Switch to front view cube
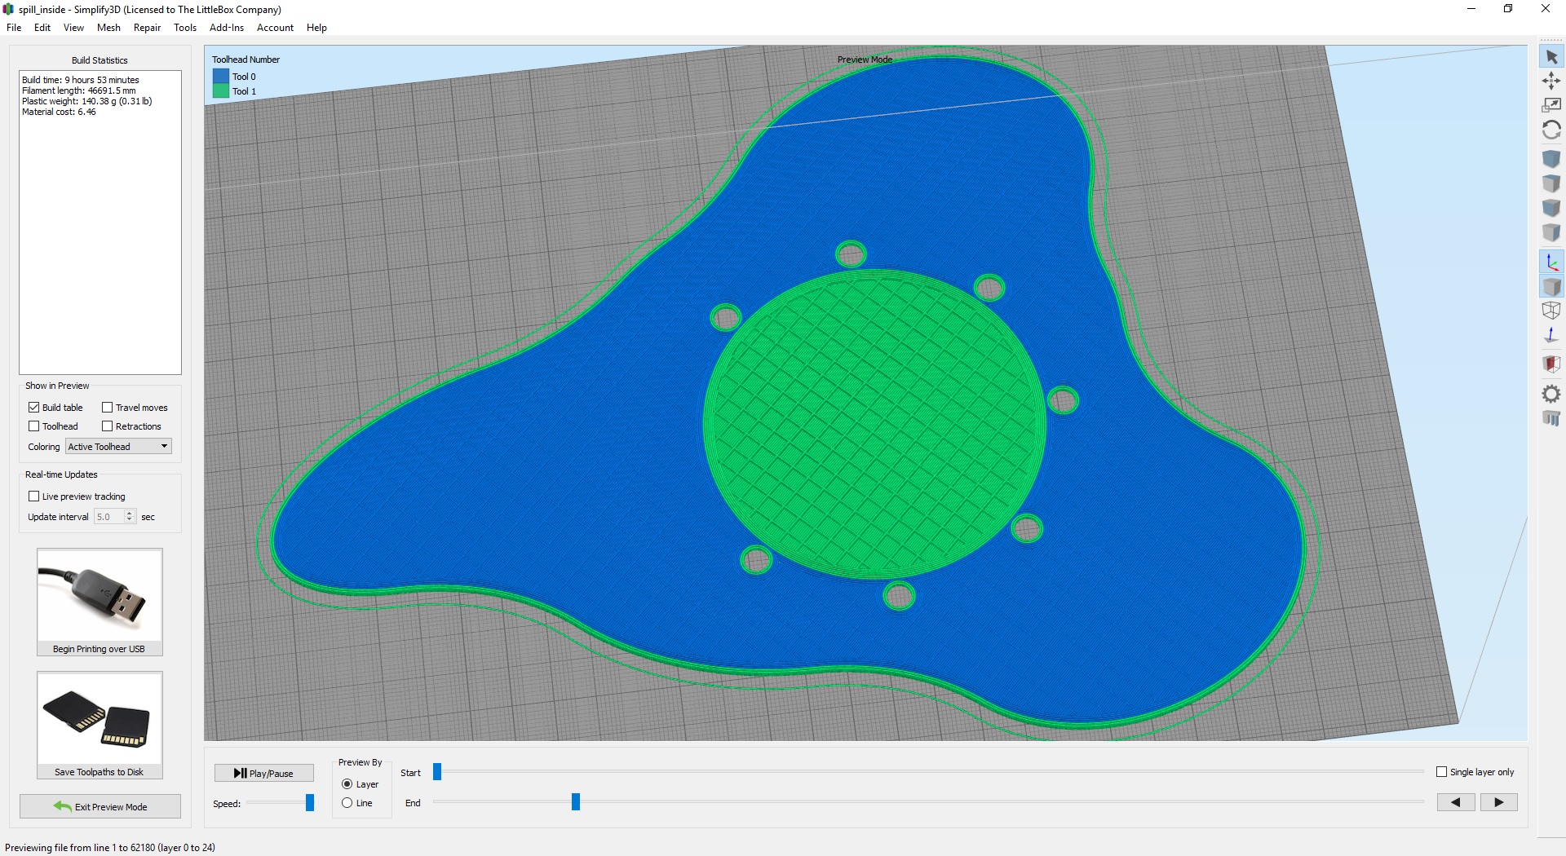 pos(1551,208)
